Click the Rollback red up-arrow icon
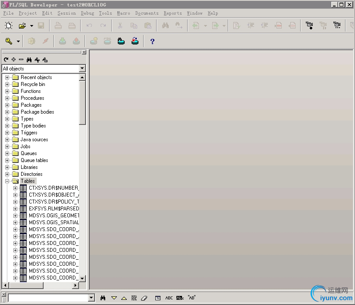 (x=76, y=41)
